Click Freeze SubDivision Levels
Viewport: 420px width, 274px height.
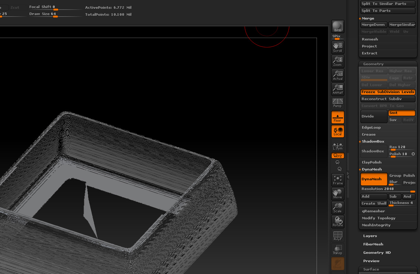tap(388, 92)
